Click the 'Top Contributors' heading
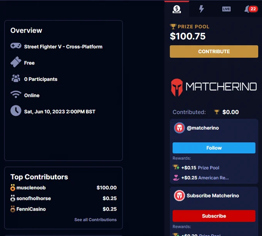This screenshot has height=236, width=262. (x=39, y=177)
